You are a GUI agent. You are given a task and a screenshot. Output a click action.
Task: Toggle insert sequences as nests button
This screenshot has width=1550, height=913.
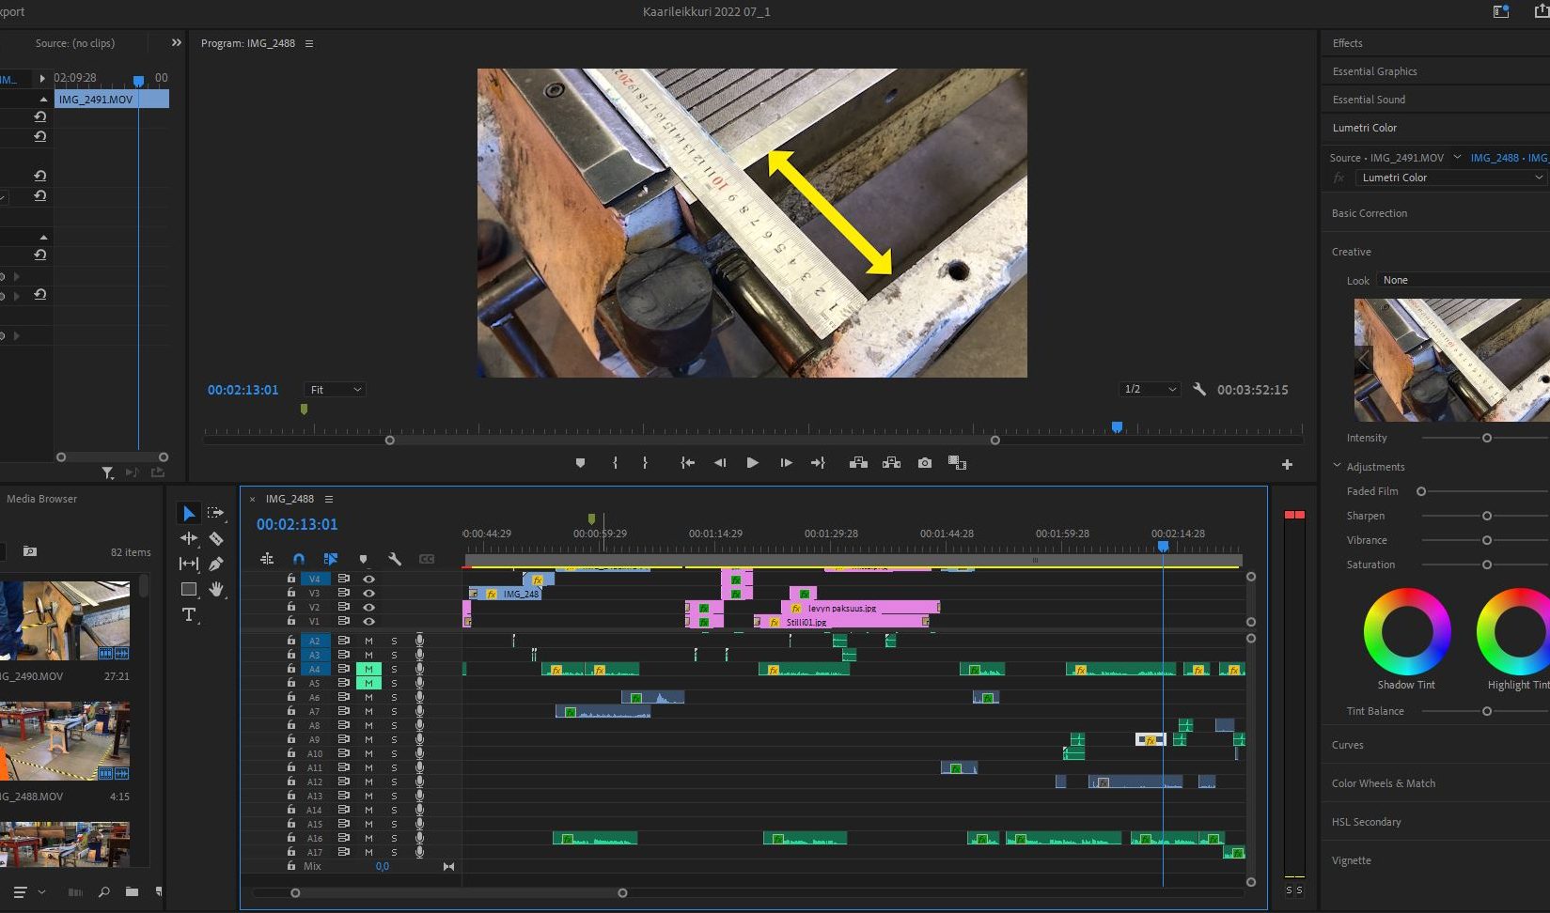(x=267, y=559)
